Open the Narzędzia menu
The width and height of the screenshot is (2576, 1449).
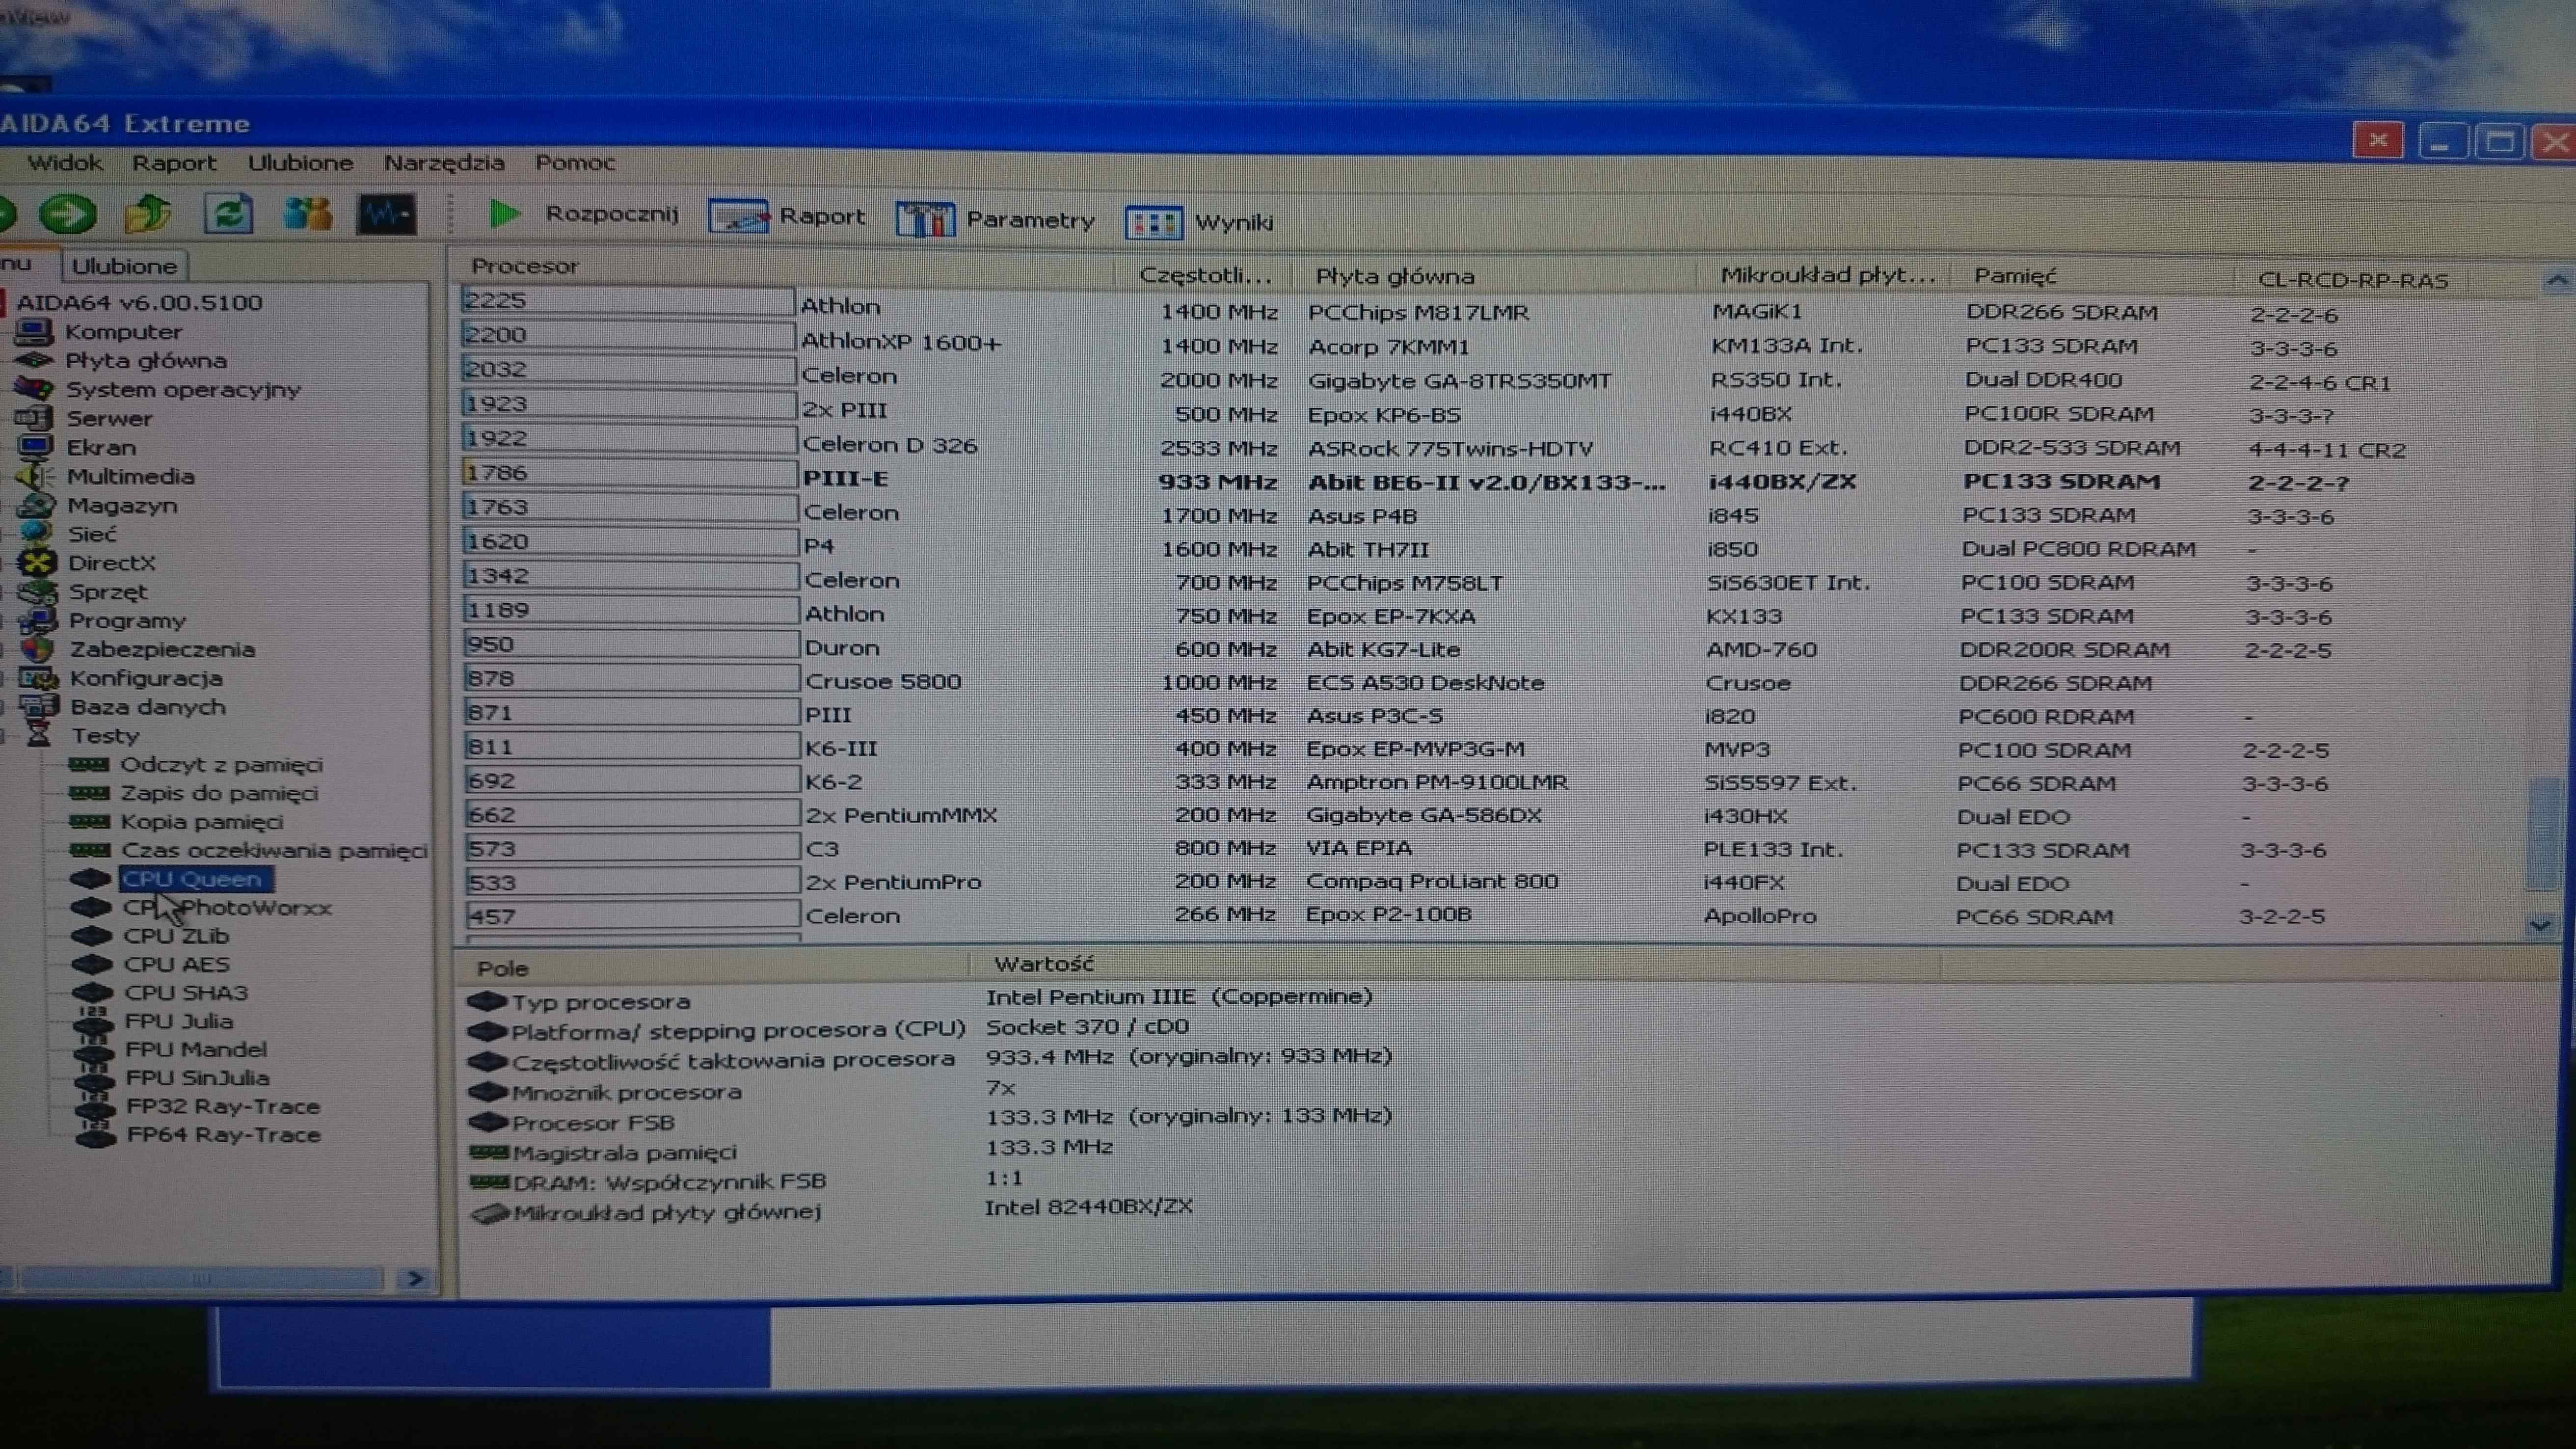pyautogui.click(x=444, y=163)
